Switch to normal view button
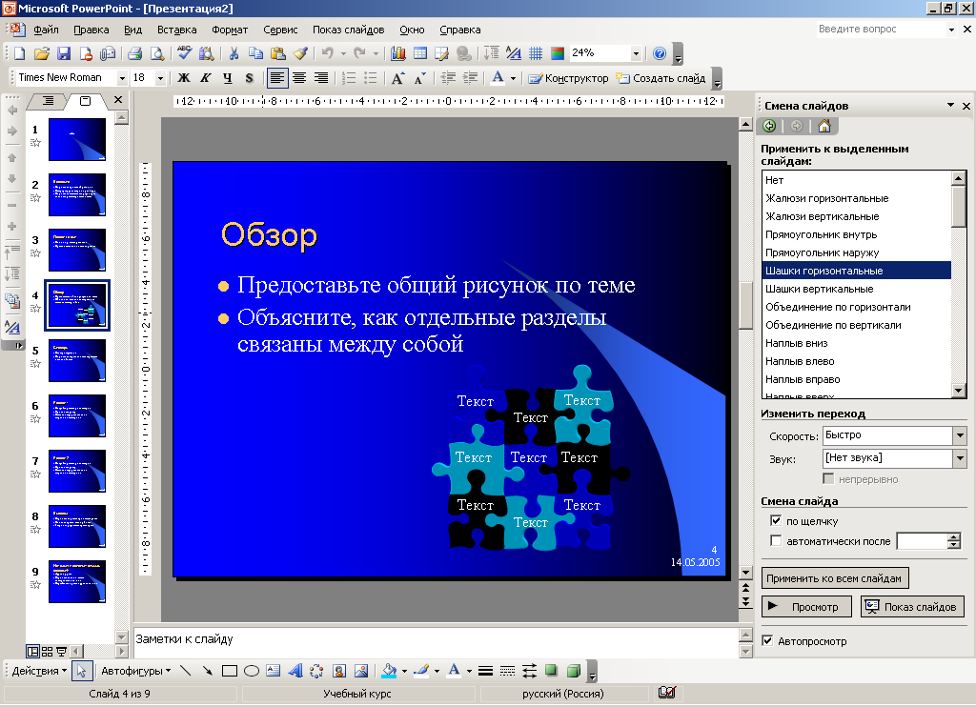 pos(32,652)
